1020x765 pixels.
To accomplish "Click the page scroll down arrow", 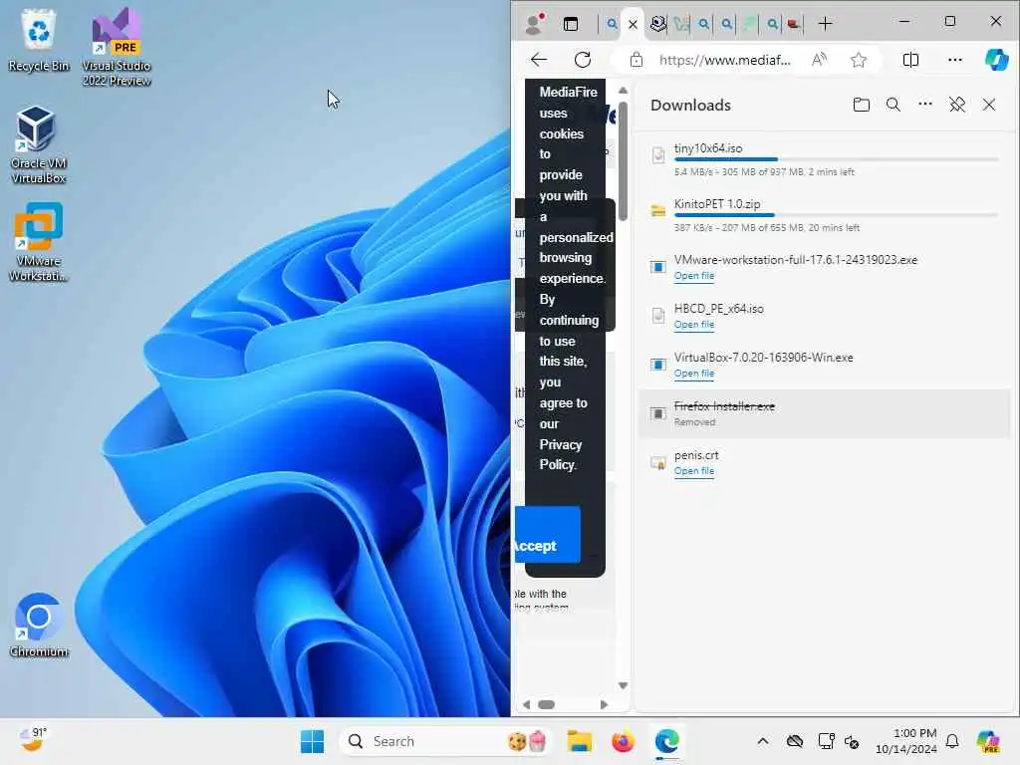I will tap(623, 685).
